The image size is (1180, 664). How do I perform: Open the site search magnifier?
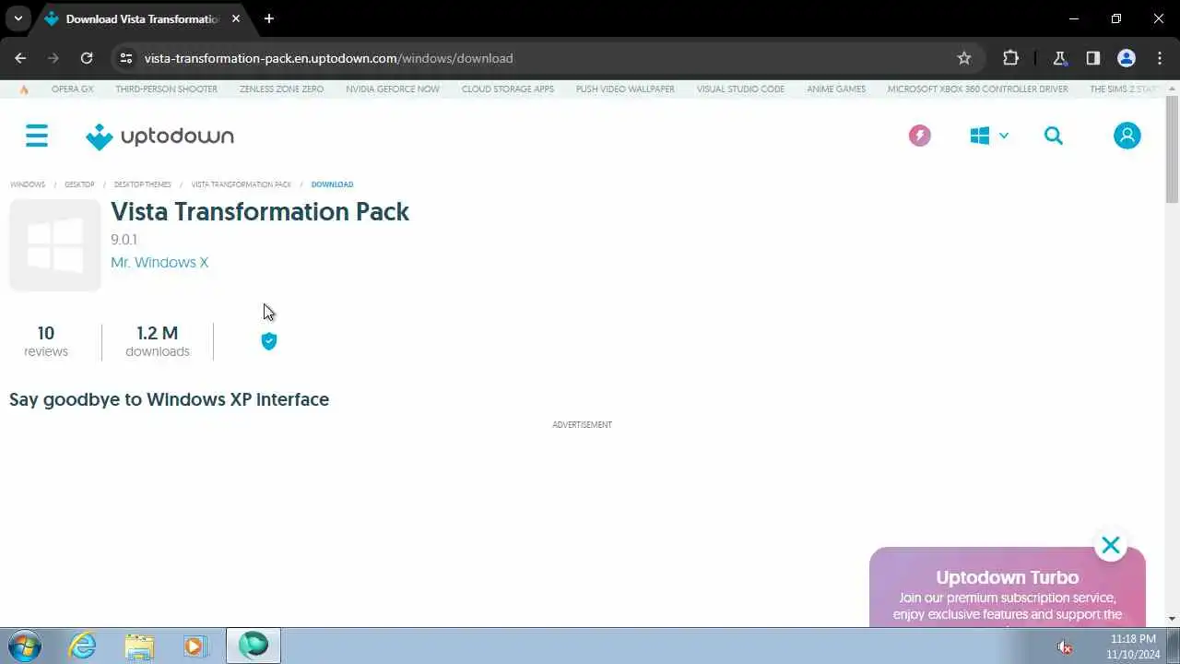[x=1054, y=136]
